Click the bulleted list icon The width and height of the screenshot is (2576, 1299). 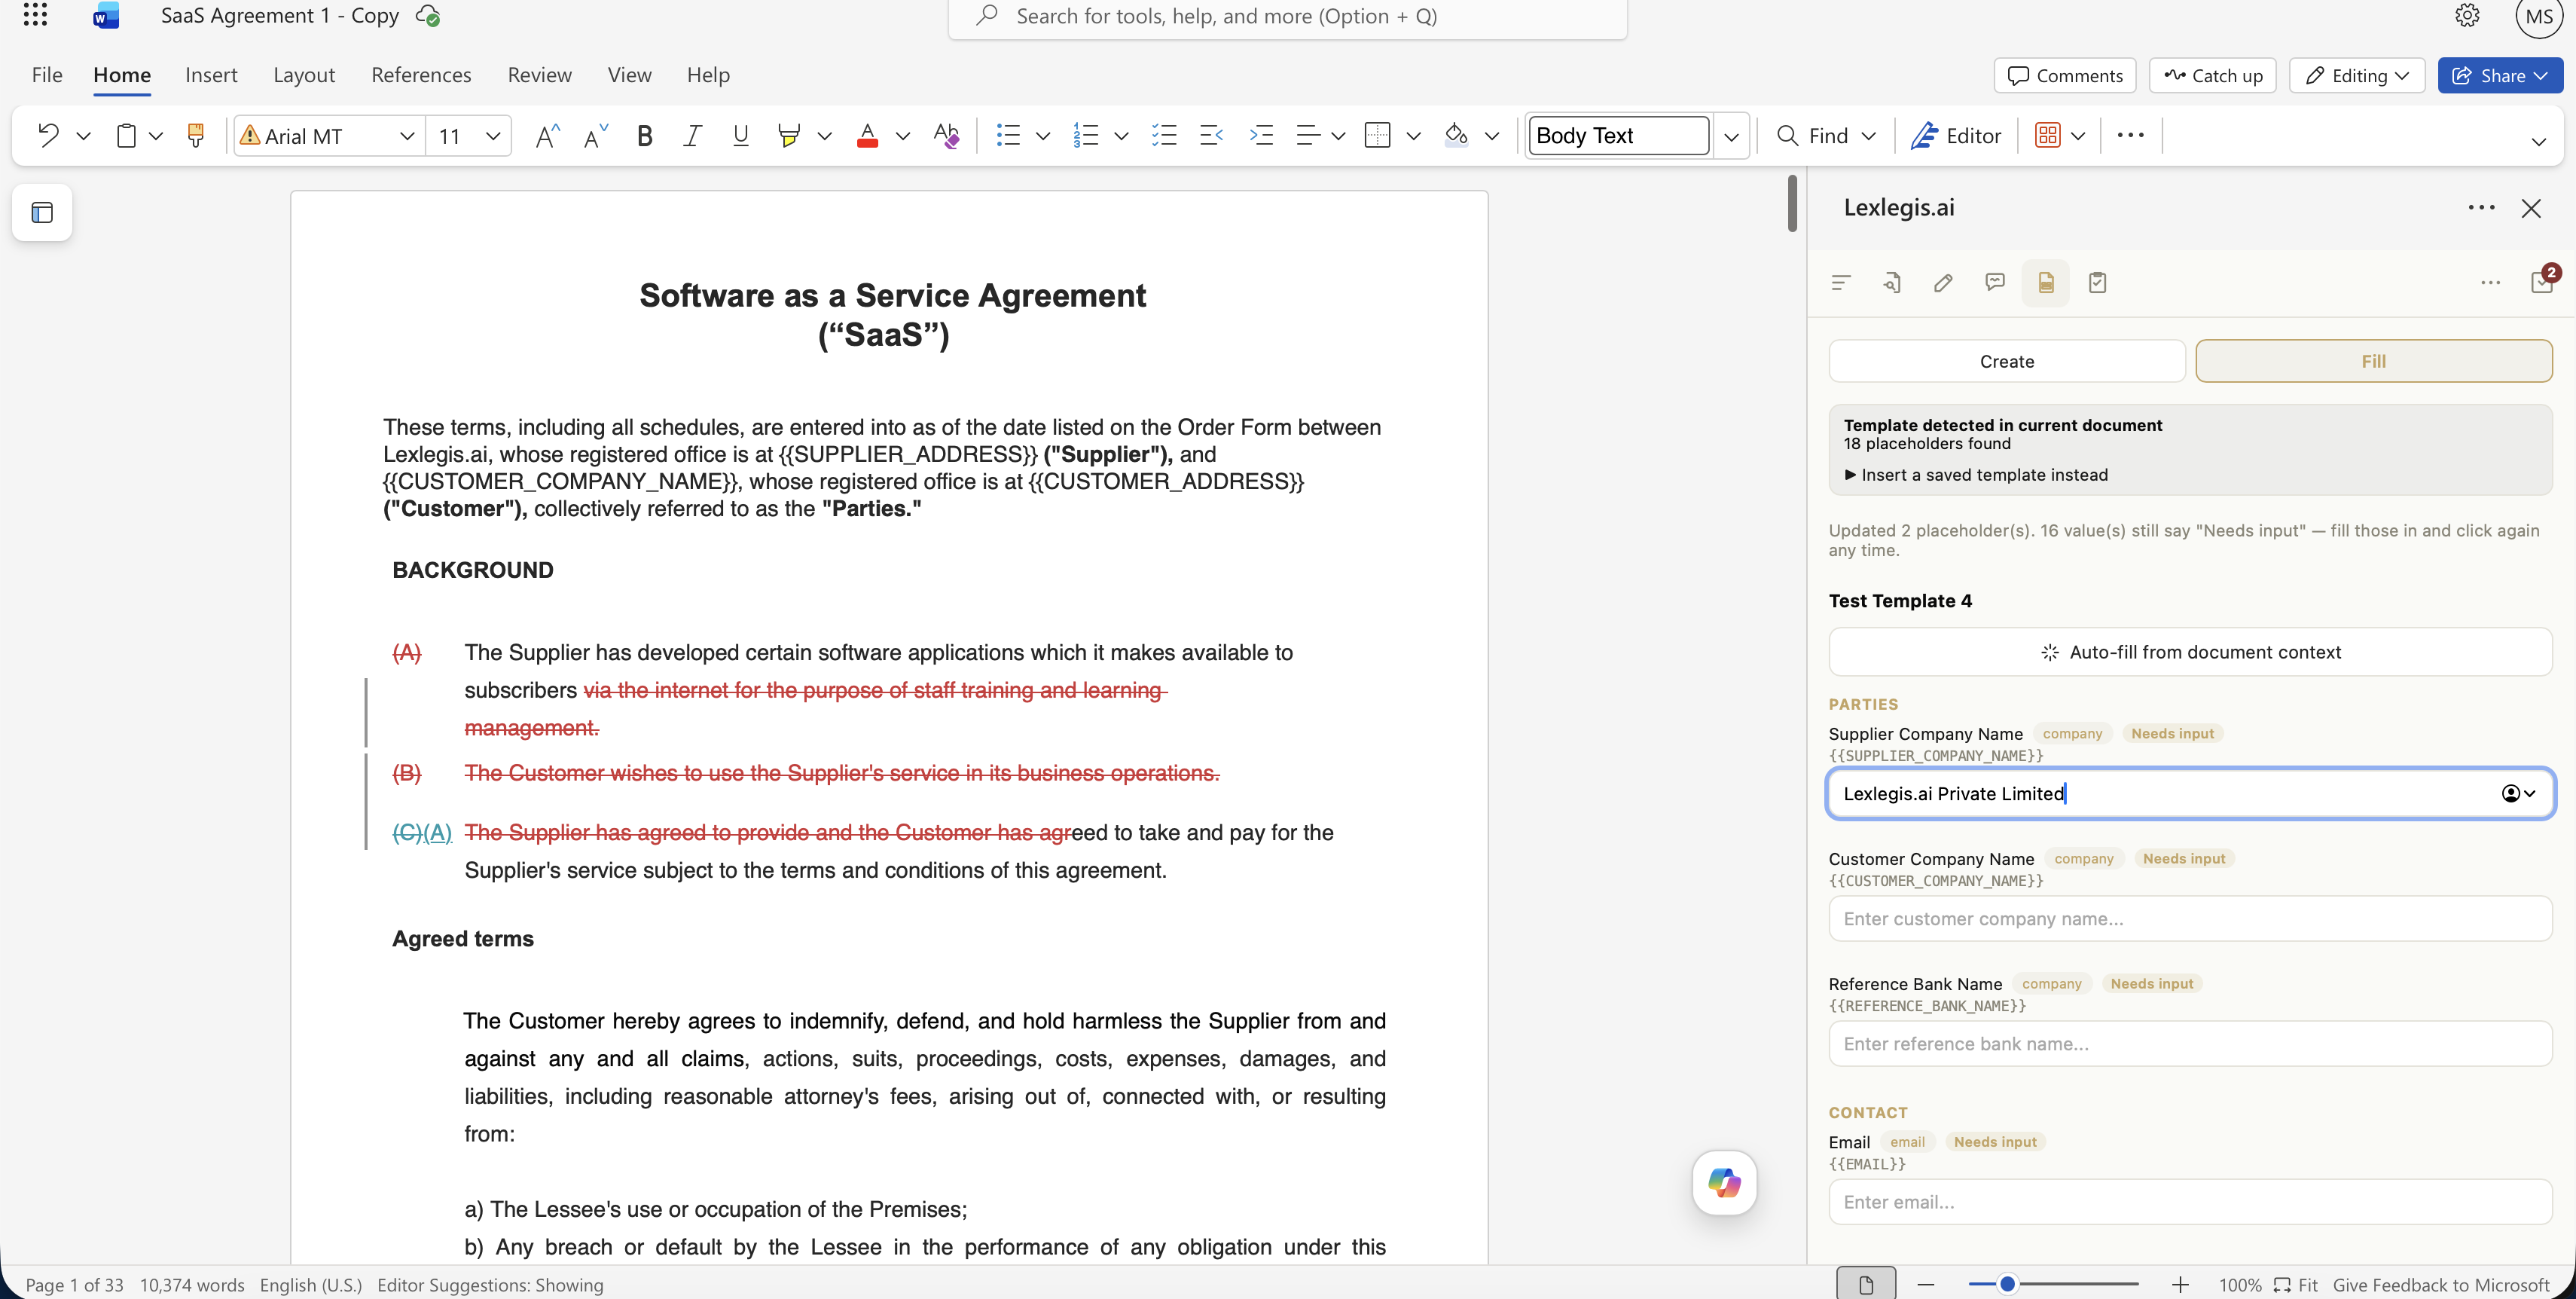tap(1008, 135)
